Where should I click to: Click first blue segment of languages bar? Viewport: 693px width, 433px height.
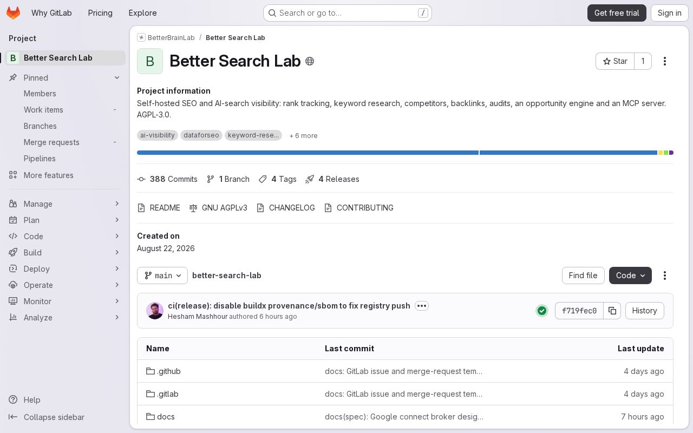[x=308, y=153]
